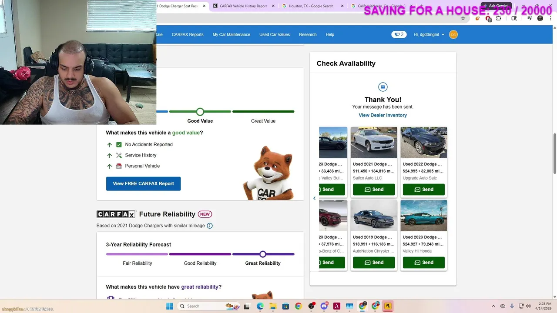
Task: Click the previous arrow on vehicle carousel
Action: point(314,198)
